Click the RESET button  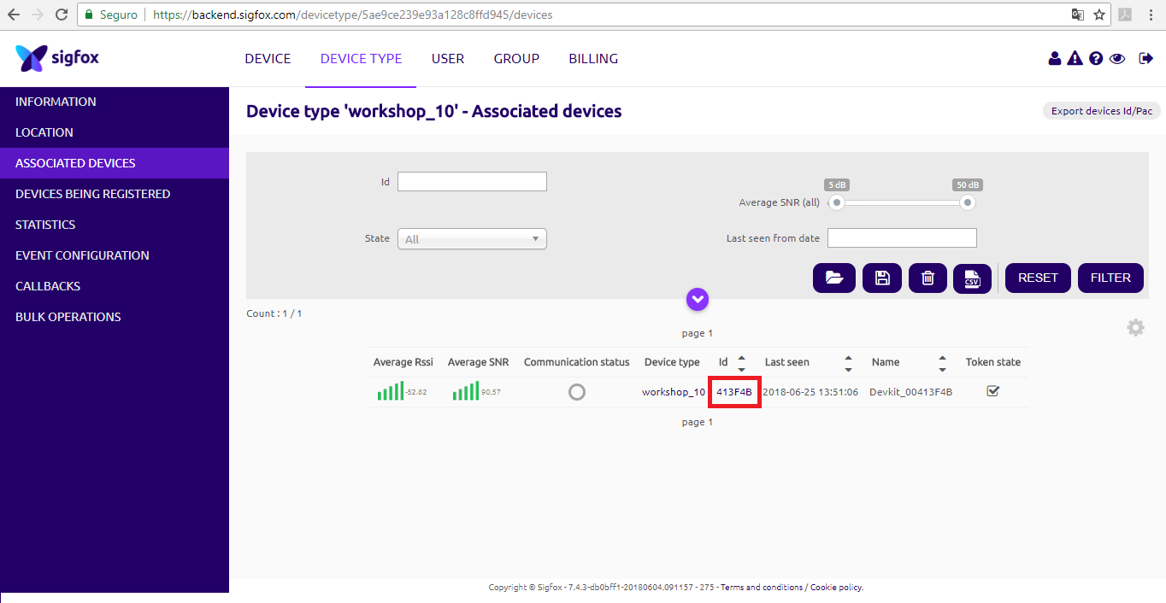tap(1038, 278)
